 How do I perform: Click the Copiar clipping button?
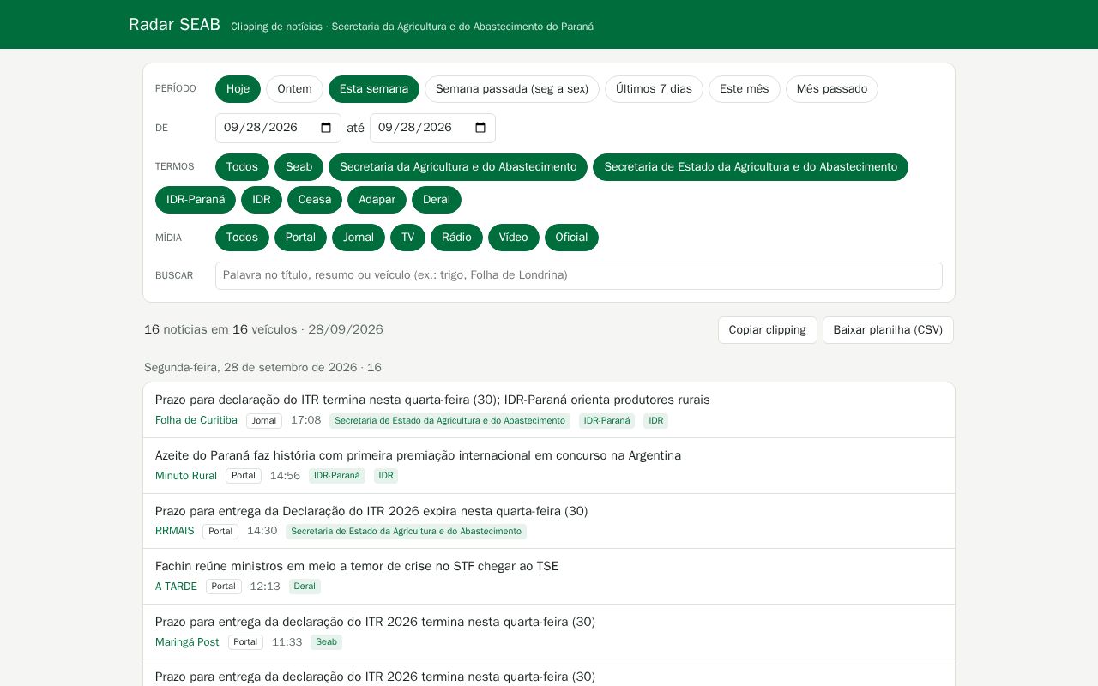[x=768, y=330]
